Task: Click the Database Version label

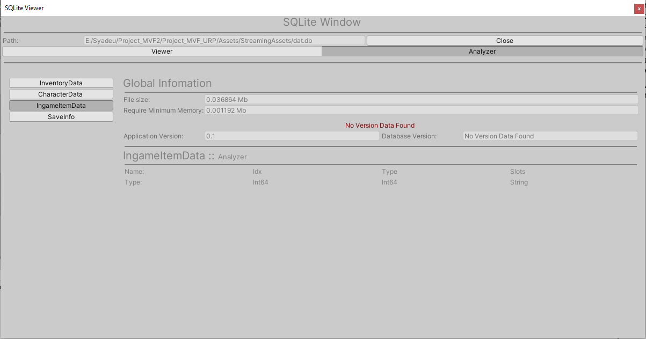Action: pyautogui.click(x=409, y=136)
